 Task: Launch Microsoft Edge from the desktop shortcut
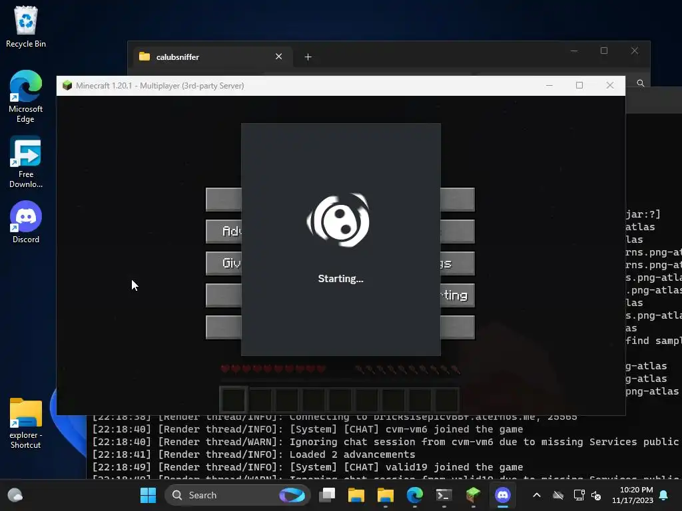click(x=26, y=96)
